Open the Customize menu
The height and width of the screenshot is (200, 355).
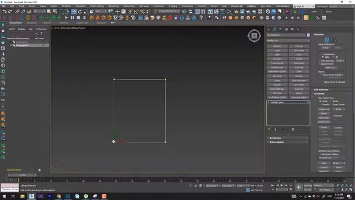pos(159,6)
